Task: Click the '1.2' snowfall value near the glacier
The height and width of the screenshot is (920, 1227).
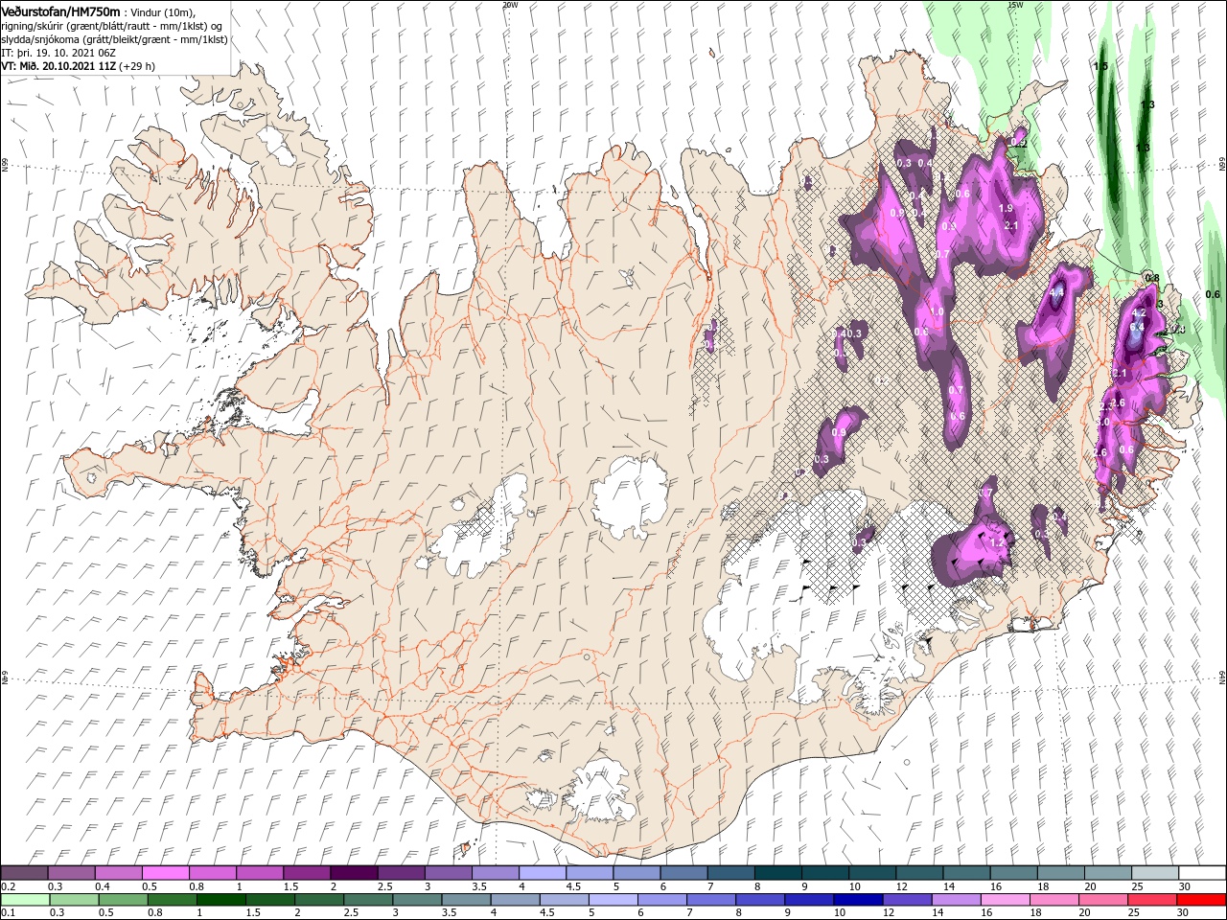Action: (996, 543)
